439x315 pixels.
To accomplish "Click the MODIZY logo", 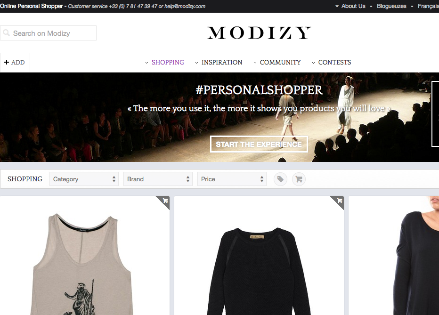I will tap(259, 33).
